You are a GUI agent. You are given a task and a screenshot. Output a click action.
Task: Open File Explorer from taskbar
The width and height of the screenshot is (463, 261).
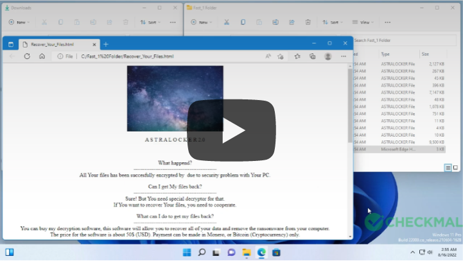(x=246, y=253)
